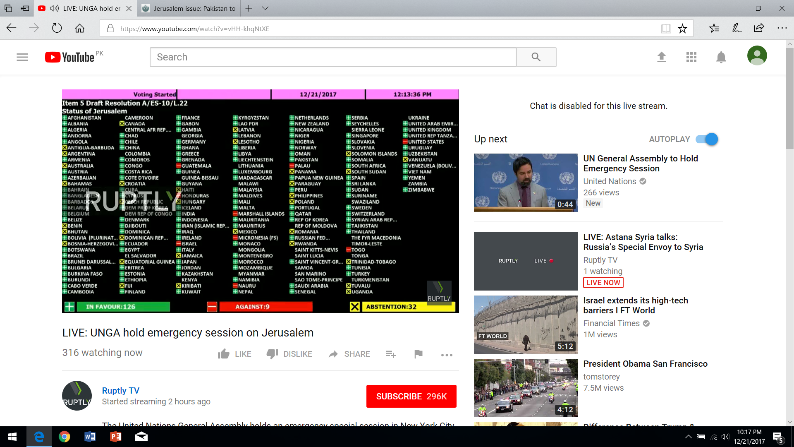Show the tabs you've set aside
The height and width of the screenshot is (447, 794).
tap(8, 8)
